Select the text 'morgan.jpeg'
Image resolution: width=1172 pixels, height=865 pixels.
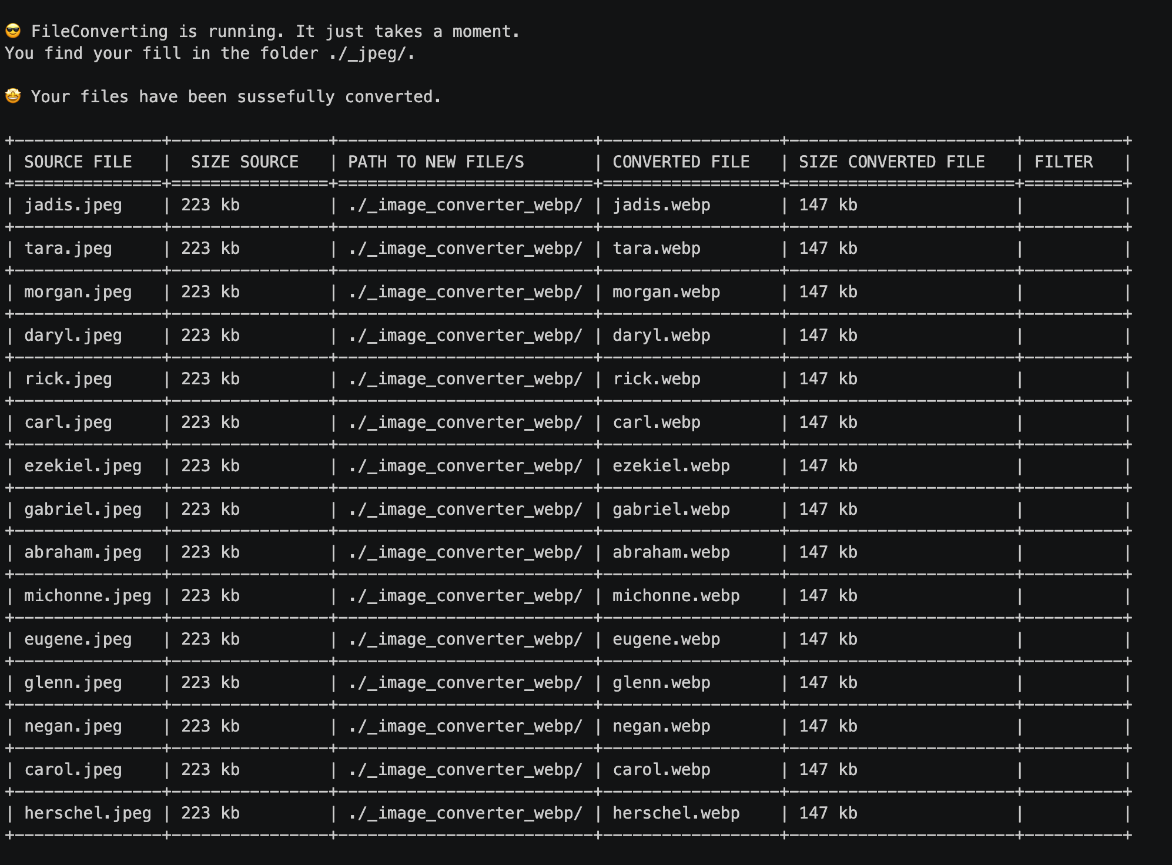pos(78,292)
